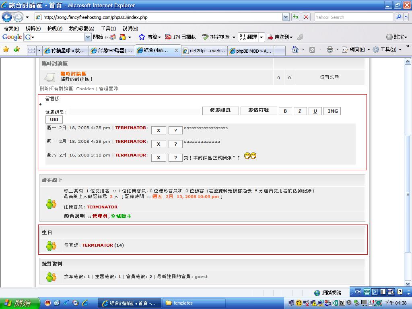Click the RSS feeds icon
The width and height of the screenshot is (412, 309).
(x=312, y=49)
